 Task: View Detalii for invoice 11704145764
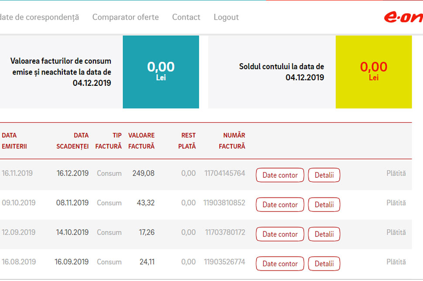coord(324,175)
